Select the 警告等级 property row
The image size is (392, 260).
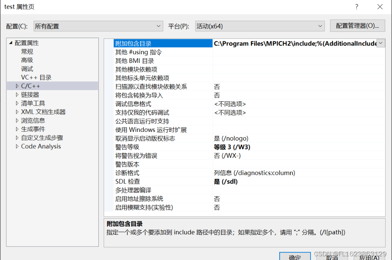click(151, 147)
